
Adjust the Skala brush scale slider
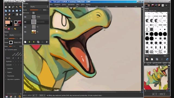pos(12,46)
